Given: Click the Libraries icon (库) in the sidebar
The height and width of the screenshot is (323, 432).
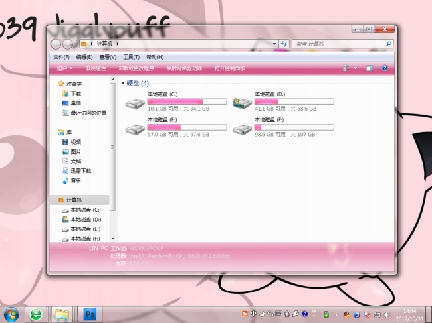Looking at the screenshot, I should 61,132.
